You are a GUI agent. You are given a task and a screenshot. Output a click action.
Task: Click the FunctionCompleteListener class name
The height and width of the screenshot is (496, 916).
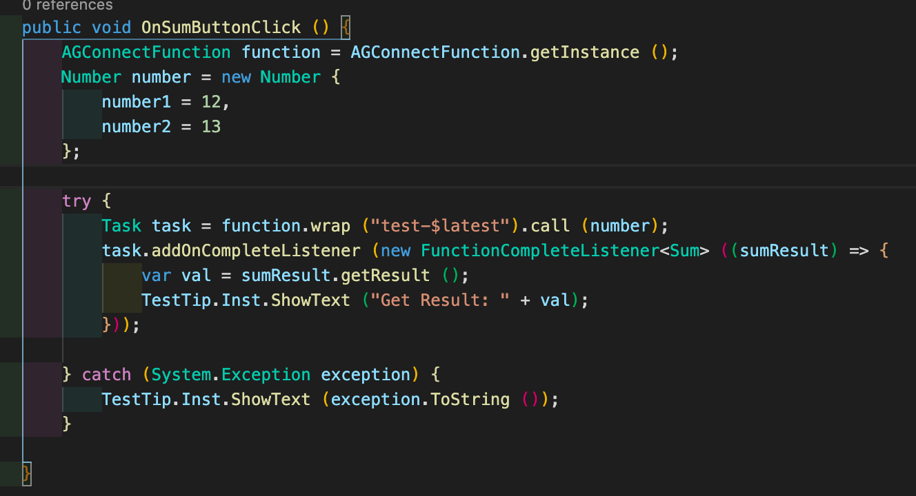coord(541,251)
